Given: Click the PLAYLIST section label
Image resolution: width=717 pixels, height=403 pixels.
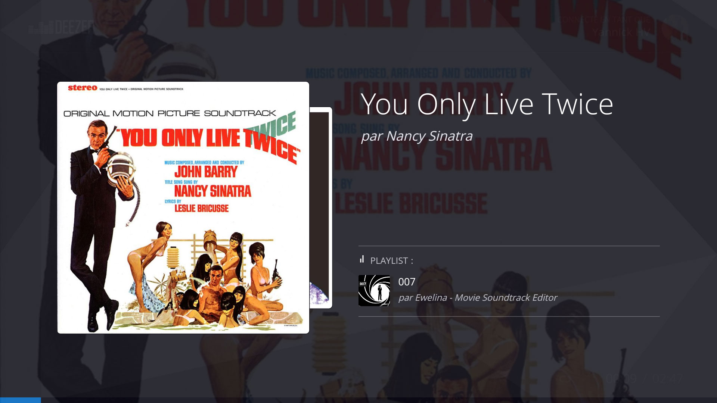Looking at the screenshot, I should (392, 260).
